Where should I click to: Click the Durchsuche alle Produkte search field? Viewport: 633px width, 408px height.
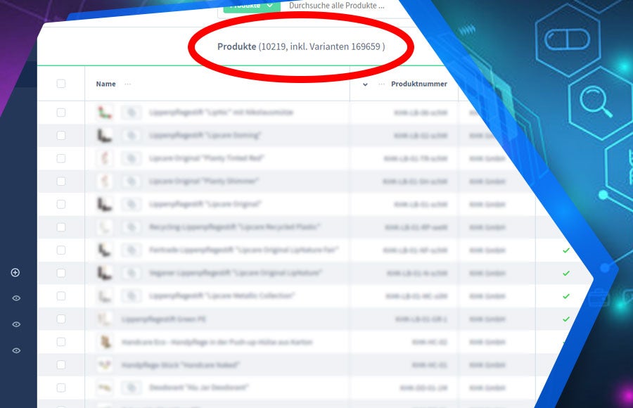[338, 6]
